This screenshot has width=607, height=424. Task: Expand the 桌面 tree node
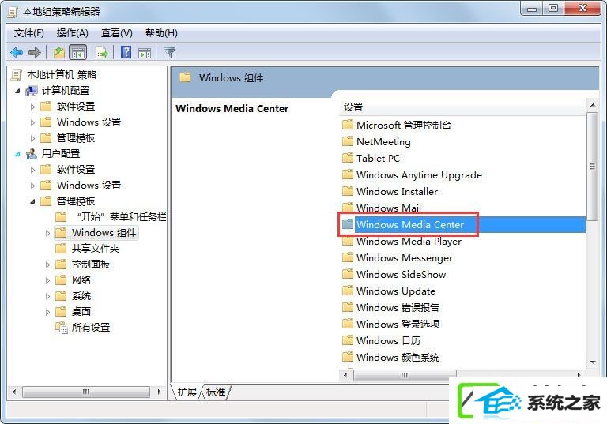pos(47,312)
